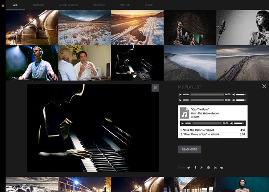Zoom the piano image with magnifier icon
This screenshot has width=269, height=192.
(155, 88)
